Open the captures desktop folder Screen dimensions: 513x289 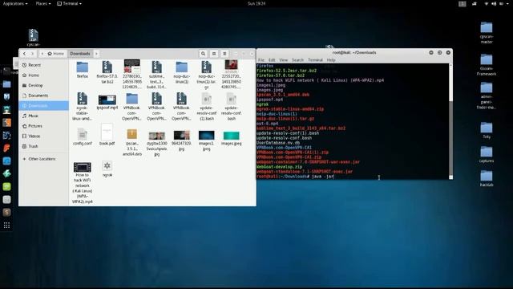pyautogui.click(x=487, y=154)
